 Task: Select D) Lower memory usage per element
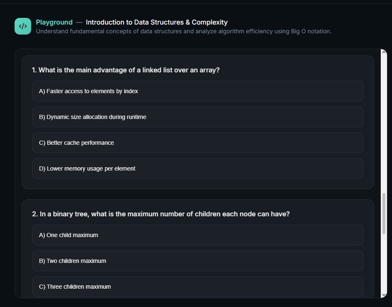(198, 168)
